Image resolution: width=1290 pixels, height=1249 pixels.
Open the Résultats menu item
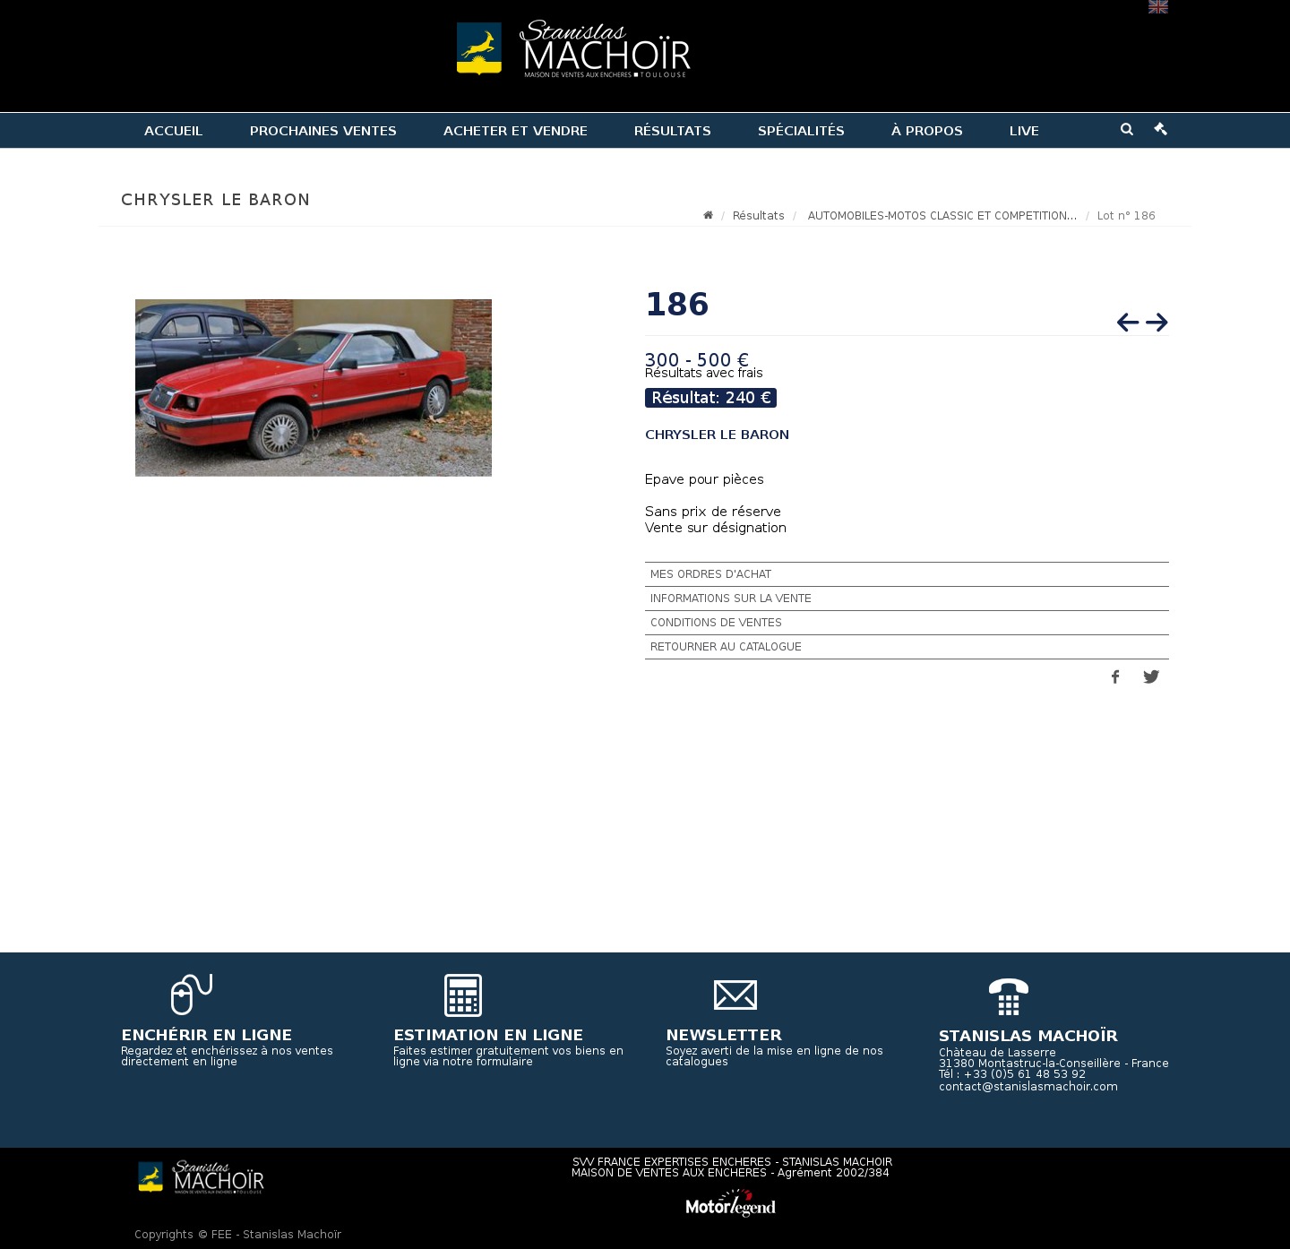point(673,131)
